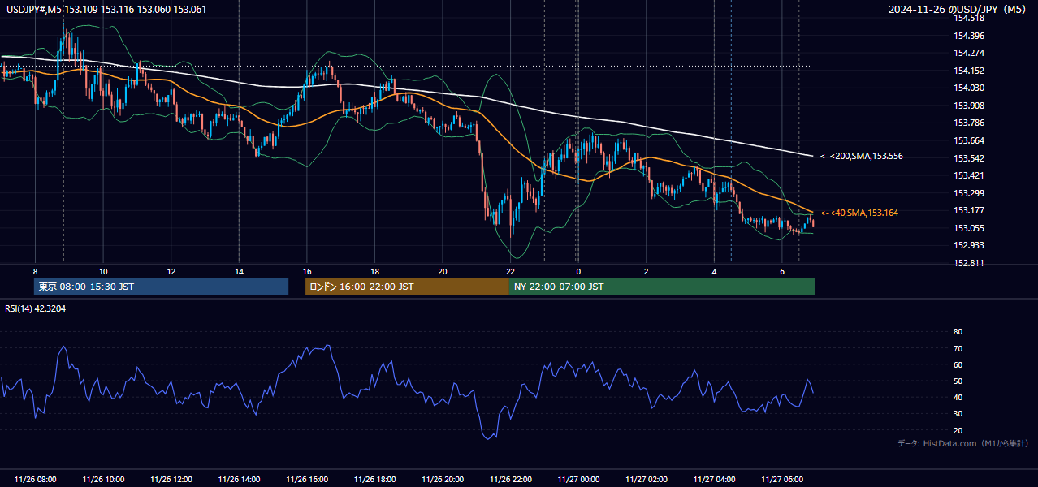Image resolution: width=1038 pixels, height=487 pixels.
Task: Click price axis value 154.152
Action: click(x=969, y=71)
